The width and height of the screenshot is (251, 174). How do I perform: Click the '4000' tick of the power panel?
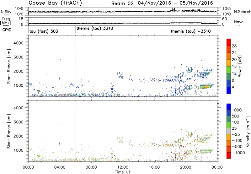point(19,43)
